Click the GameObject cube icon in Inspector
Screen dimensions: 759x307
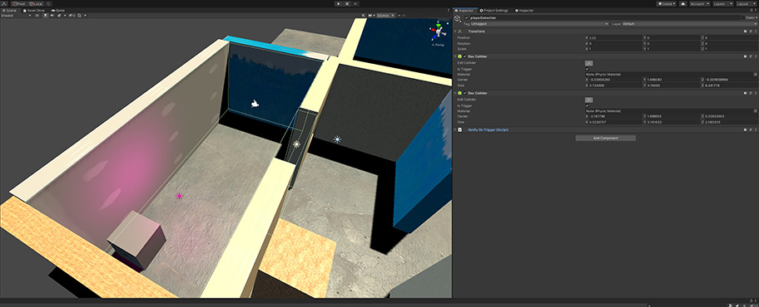point(458,18)
